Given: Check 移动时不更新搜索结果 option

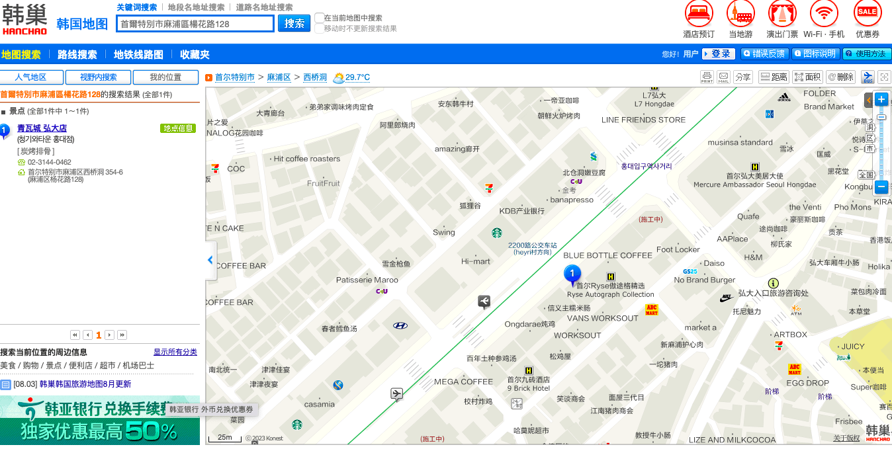Looking at the screenshot, I should 320,28.
